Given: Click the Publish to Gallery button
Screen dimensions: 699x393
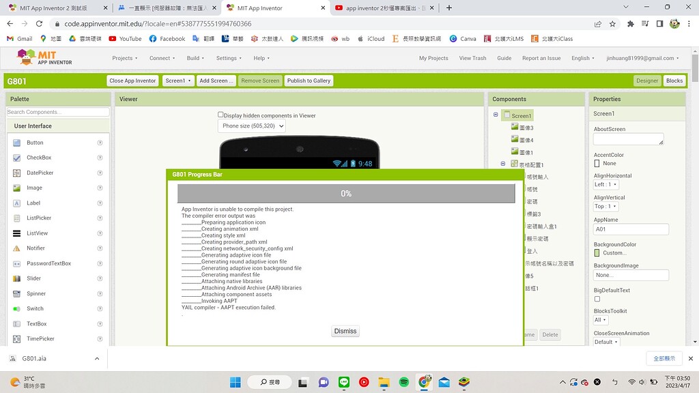Looking at the screenshot, I should (309, 80).
